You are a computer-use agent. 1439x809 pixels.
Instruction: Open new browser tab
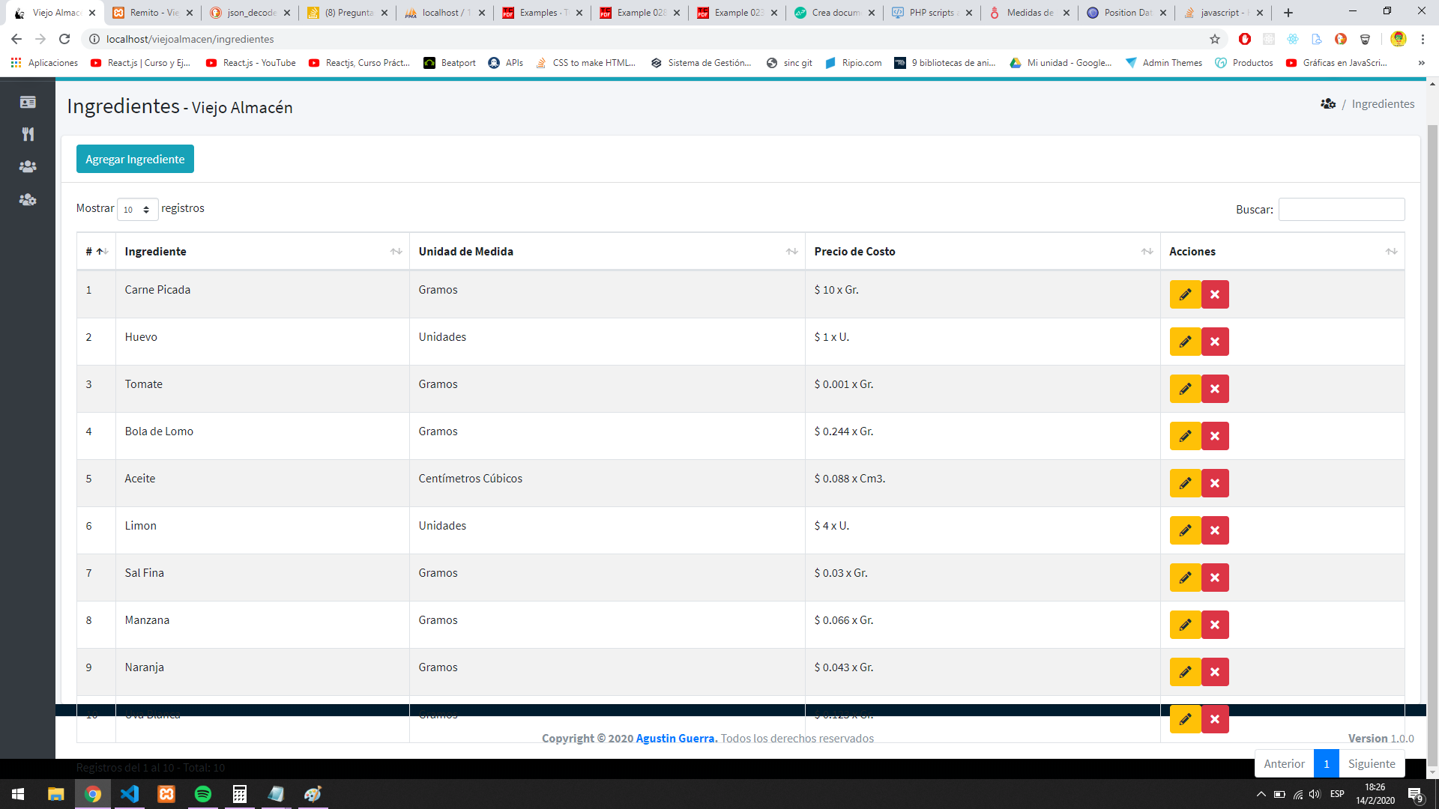tap(1288, 13)
